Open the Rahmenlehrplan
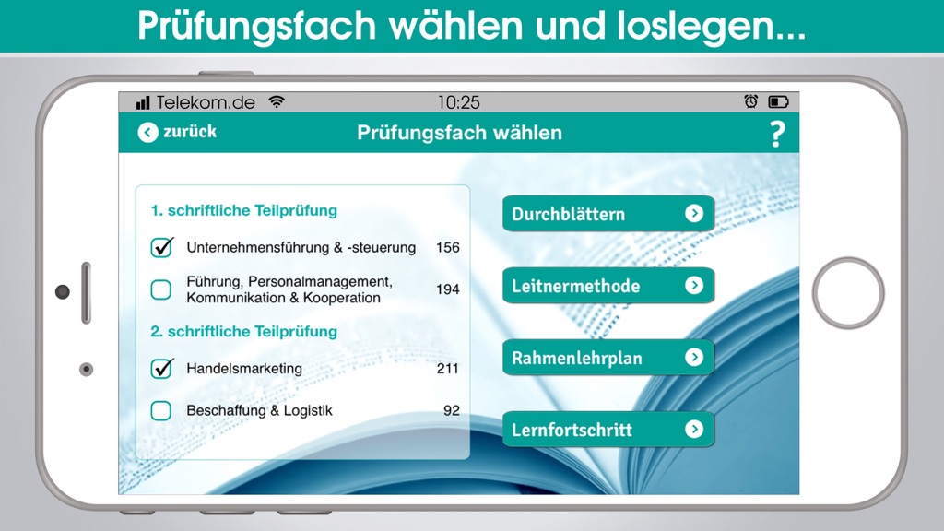The image size is (944, 531). tap(608, 358)
